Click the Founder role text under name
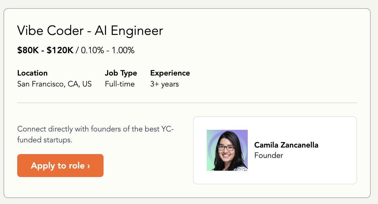The height and width of the screenshot is (204, 378). point(268,155)
